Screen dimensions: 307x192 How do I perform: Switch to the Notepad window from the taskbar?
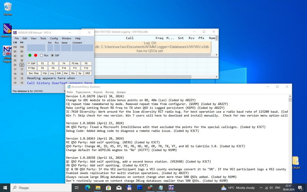click(160, 188)
